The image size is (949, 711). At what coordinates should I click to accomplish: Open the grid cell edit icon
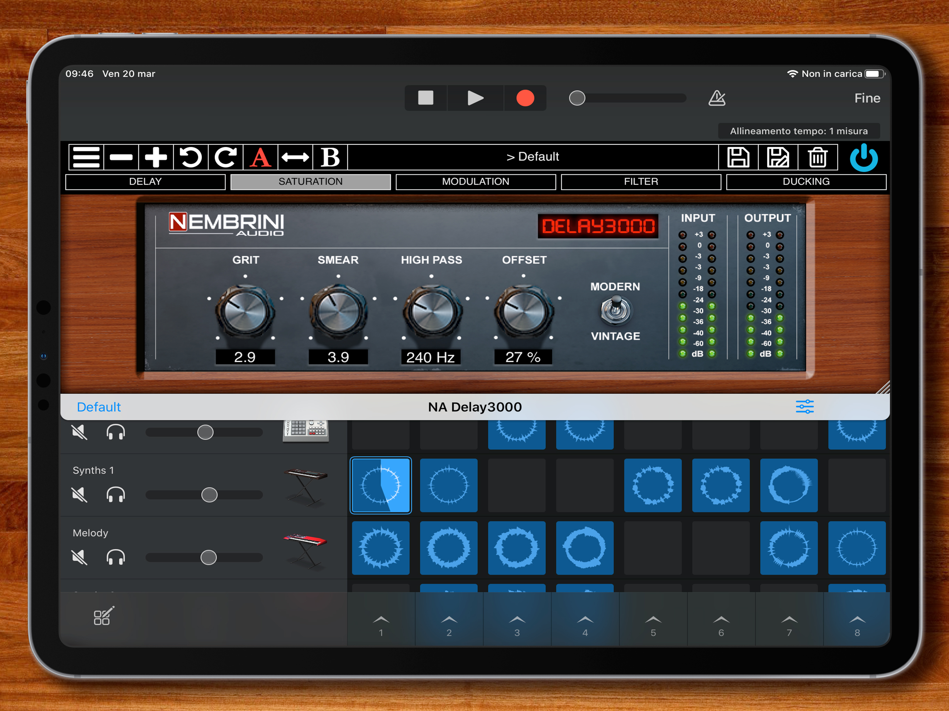pyautogui.click(x=104, y=616)
